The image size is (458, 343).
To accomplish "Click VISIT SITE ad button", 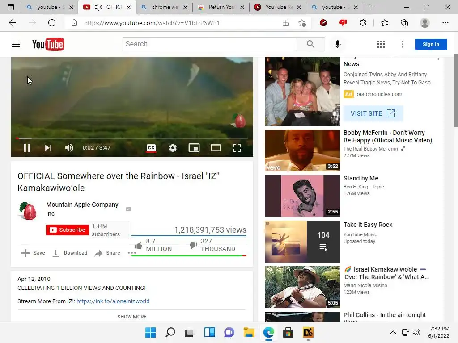I will click(x=373, y=113).
